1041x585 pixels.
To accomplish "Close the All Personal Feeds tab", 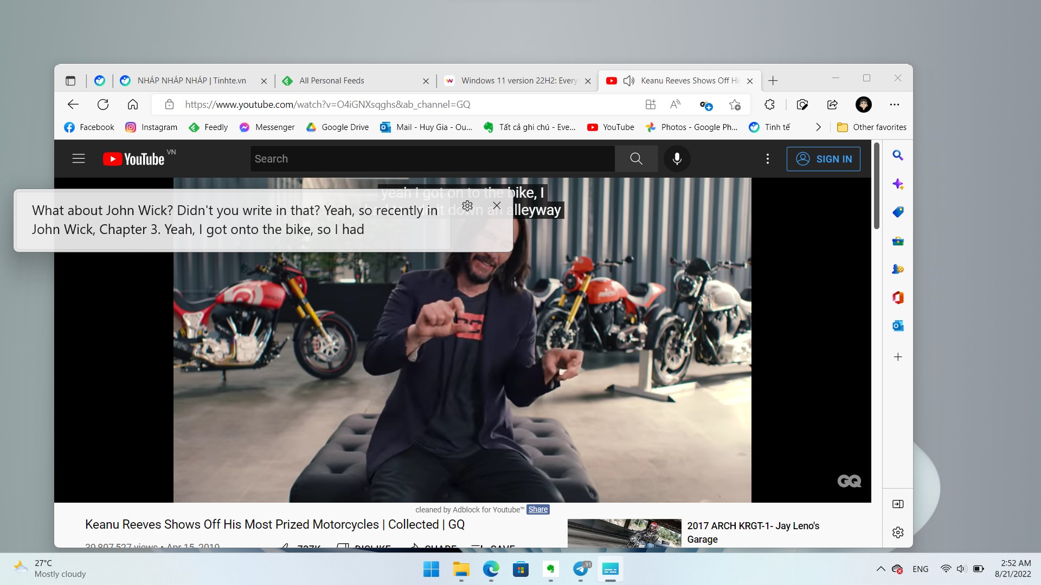I will tap(426, 81).
